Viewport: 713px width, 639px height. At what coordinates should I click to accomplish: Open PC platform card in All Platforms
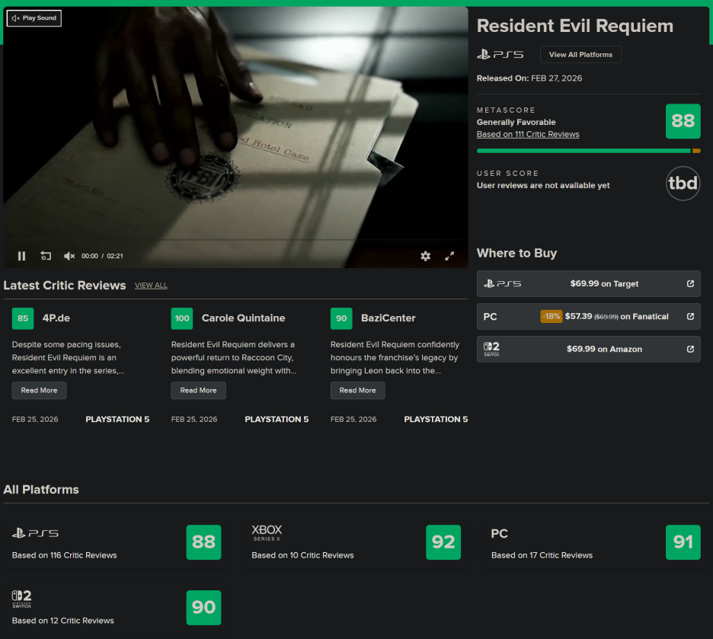596,542
